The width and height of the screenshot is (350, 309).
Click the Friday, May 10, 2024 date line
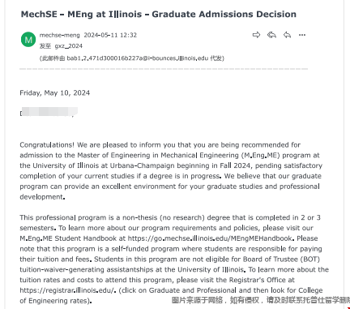pos(55,93)
